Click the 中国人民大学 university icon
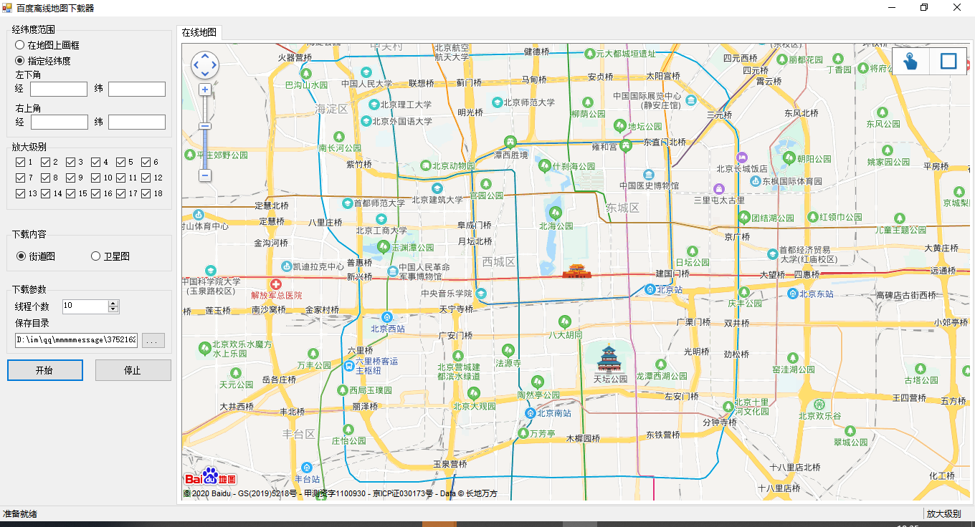The width and height of the screenshot is (975, 527). coord(366,72)
